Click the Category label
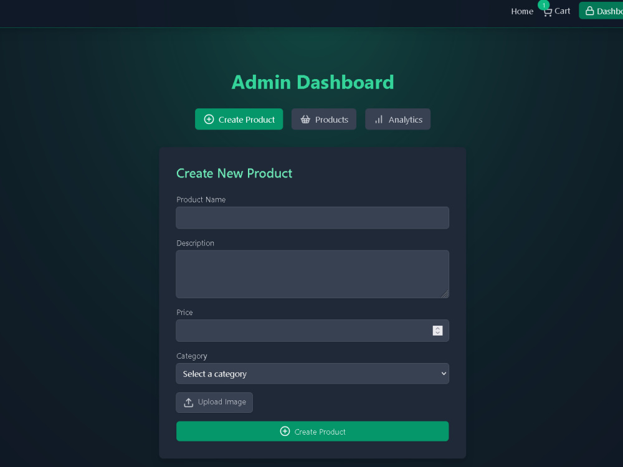Viewport: 623px width, 467px height. tap(191, 356)
